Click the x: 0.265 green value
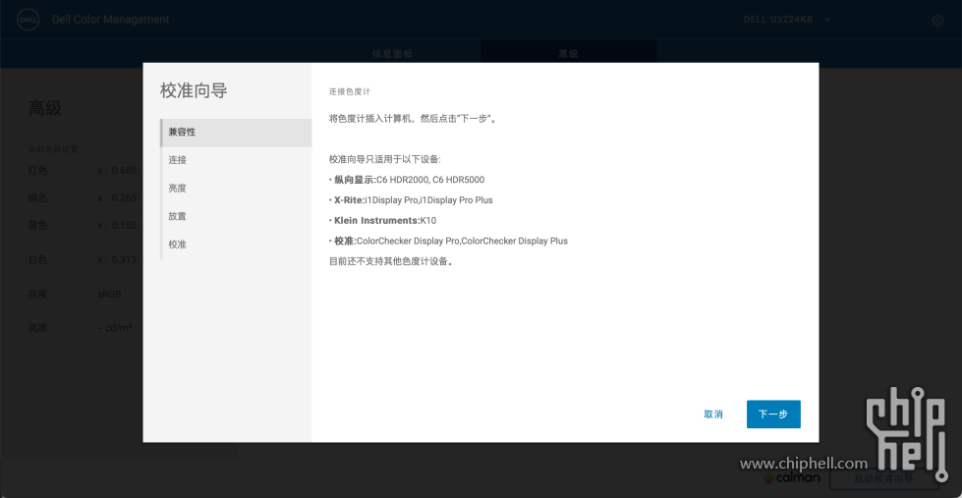Image resolution: width=962 pixels, height=498 pixels. 117,198
